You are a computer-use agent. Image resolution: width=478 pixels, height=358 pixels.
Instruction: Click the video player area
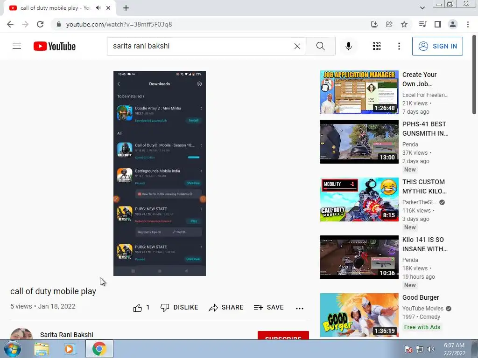point(160,173)
